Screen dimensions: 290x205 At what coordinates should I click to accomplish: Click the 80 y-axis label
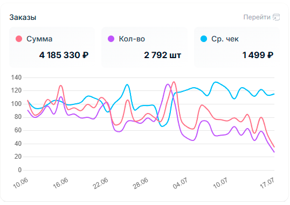tap(18, 117)
